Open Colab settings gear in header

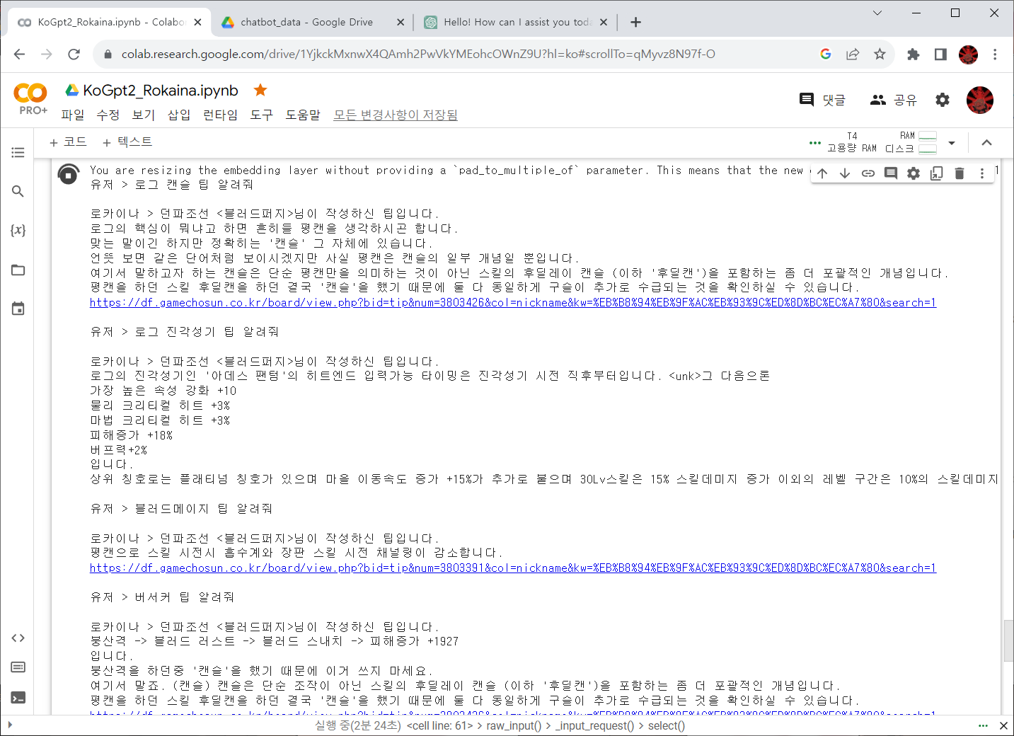coord(943,100)
